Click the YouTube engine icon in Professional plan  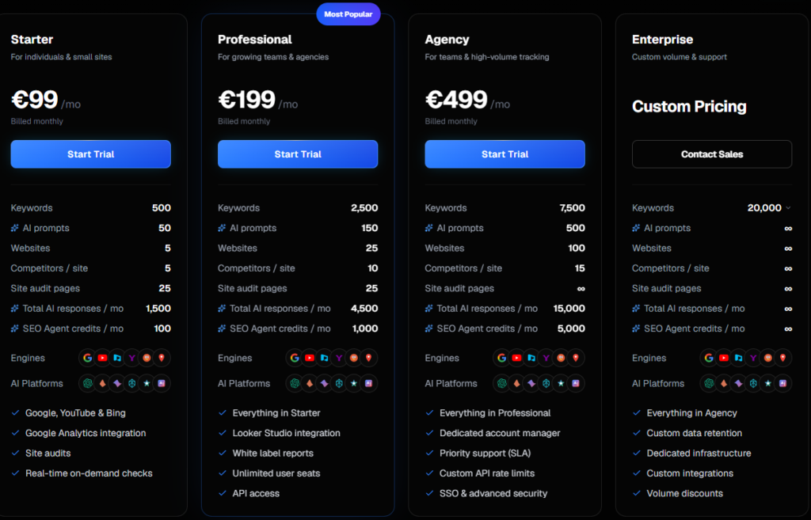310,358
